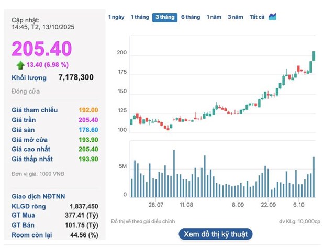Click the large 205.40 current price
This screenshot has height=248, width=335.
coord(41,49)
